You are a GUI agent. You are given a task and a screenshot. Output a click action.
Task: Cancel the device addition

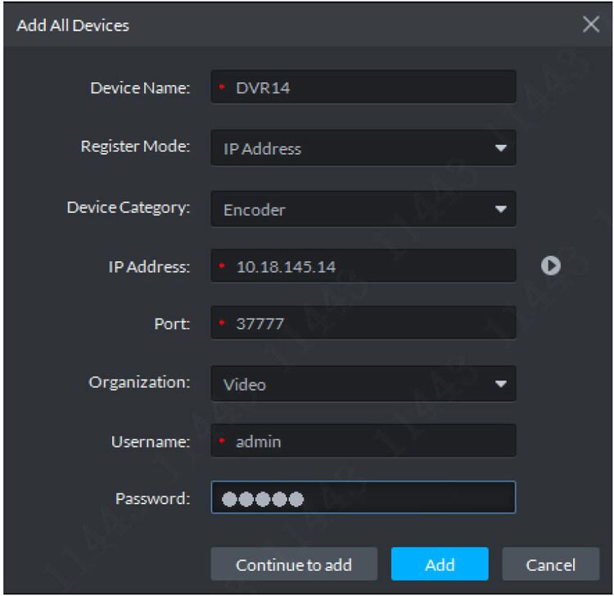550,564
